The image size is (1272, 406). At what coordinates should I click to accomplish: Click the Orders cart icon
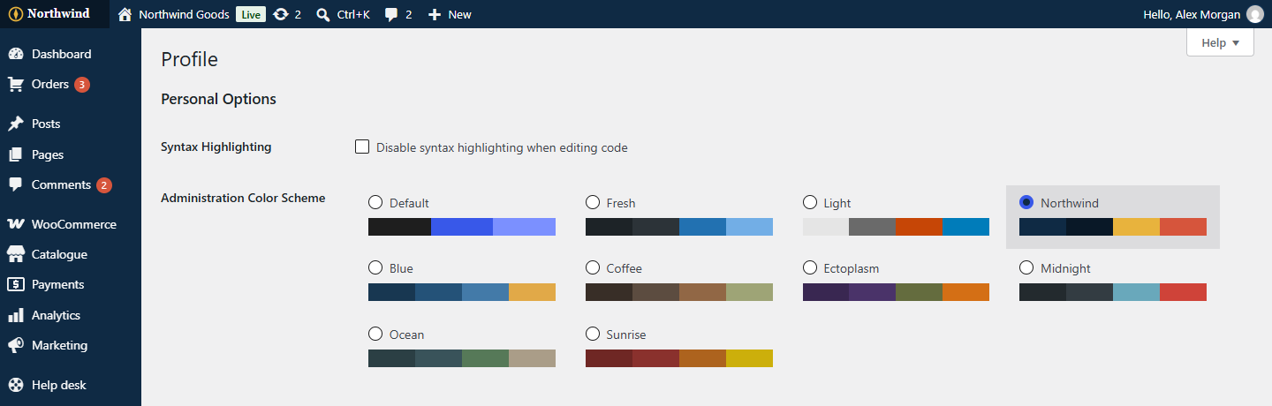tap(16, 85)
